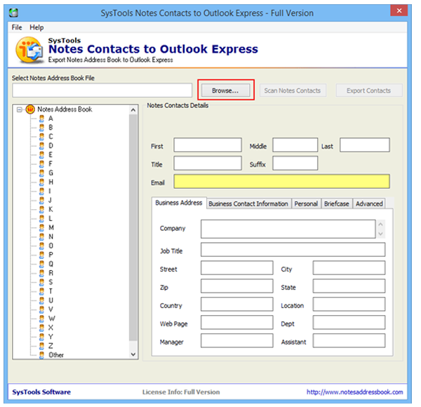421x407 pixels.
Task: Select letter X in the address tree
Action: click(x=51, y=328)
